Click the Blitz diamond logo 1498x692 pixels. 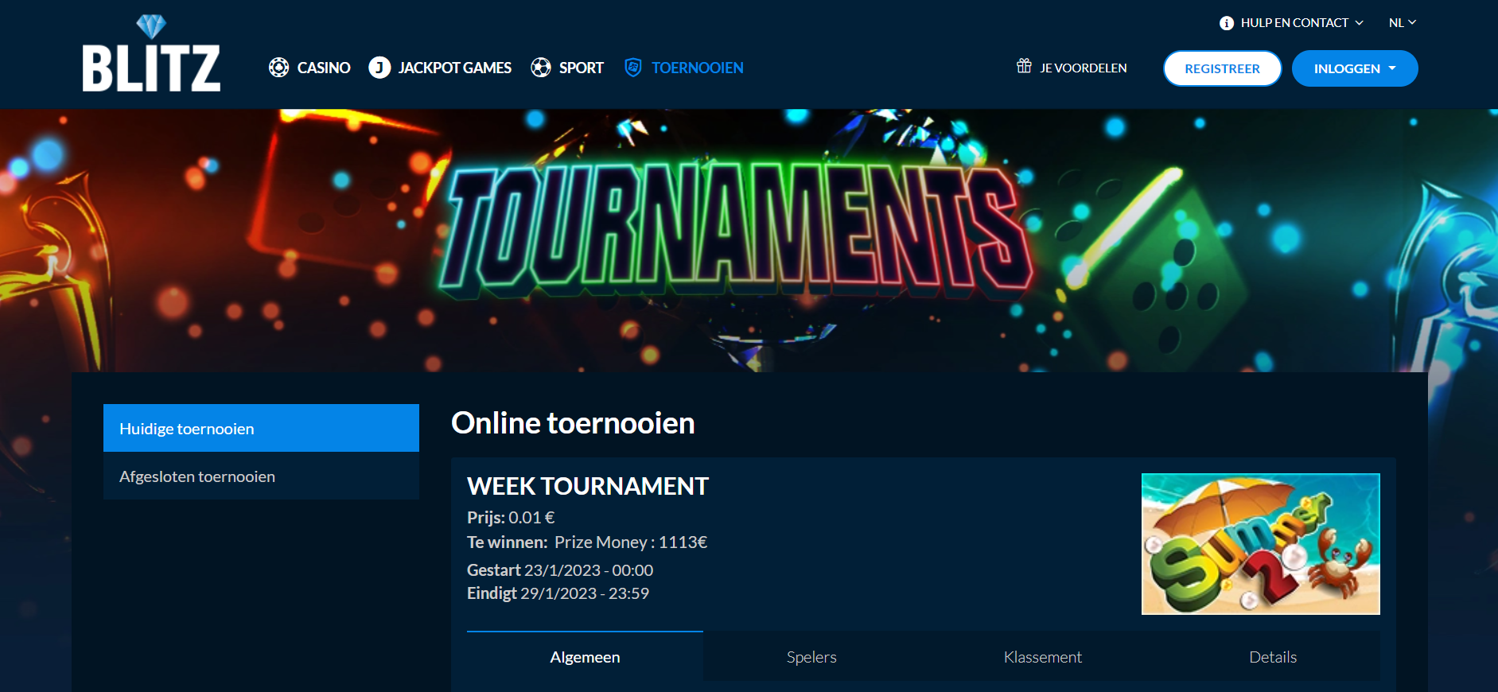tap(151, 53)
